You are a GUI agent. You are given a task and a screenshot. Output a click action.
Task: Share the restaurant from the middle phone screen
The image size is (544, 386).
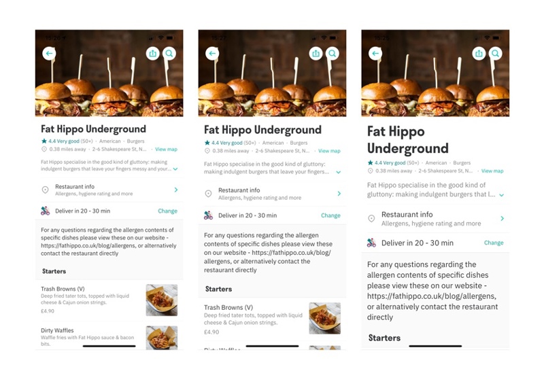(x=316, y=54)
